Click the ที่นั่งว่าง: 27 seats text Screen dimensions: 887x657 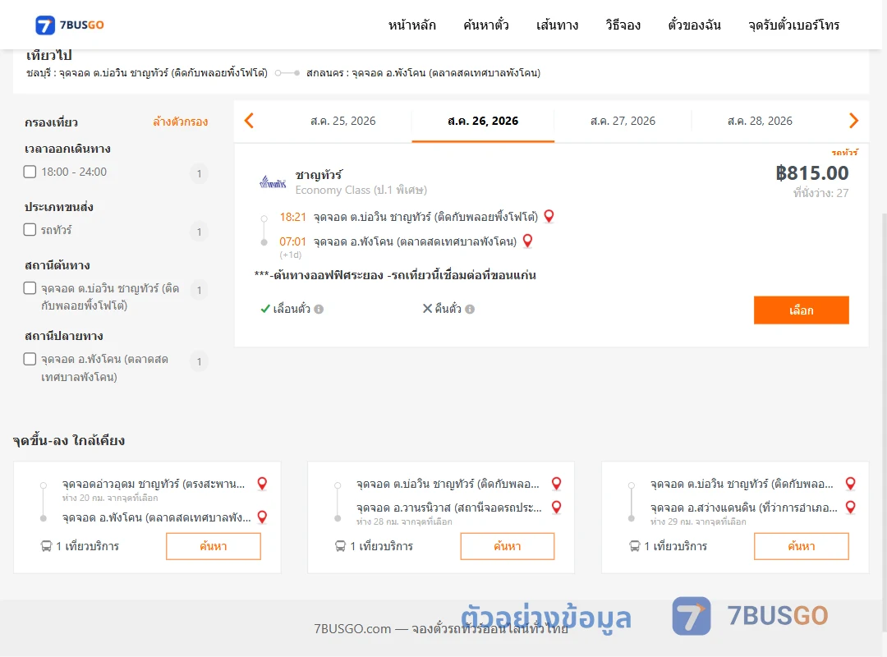pos(820,193)
